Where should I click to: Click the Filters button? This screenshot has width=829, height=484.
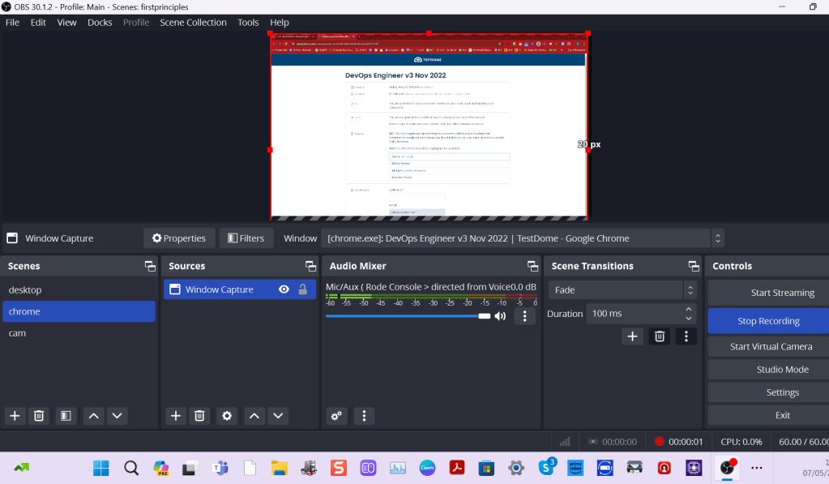(246, 238)
